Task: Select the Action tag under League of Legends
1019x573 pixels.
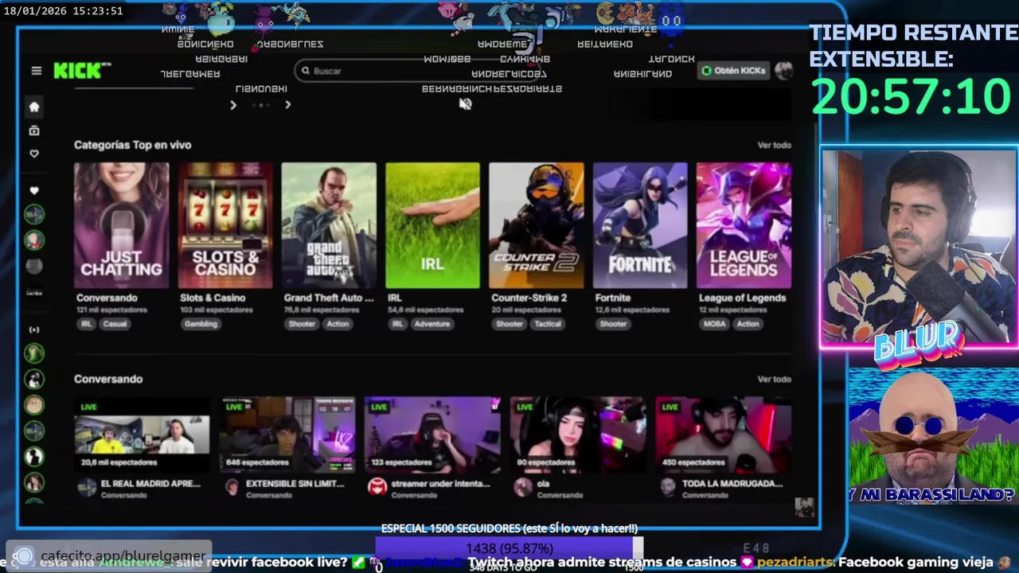Action: point(748,324)
